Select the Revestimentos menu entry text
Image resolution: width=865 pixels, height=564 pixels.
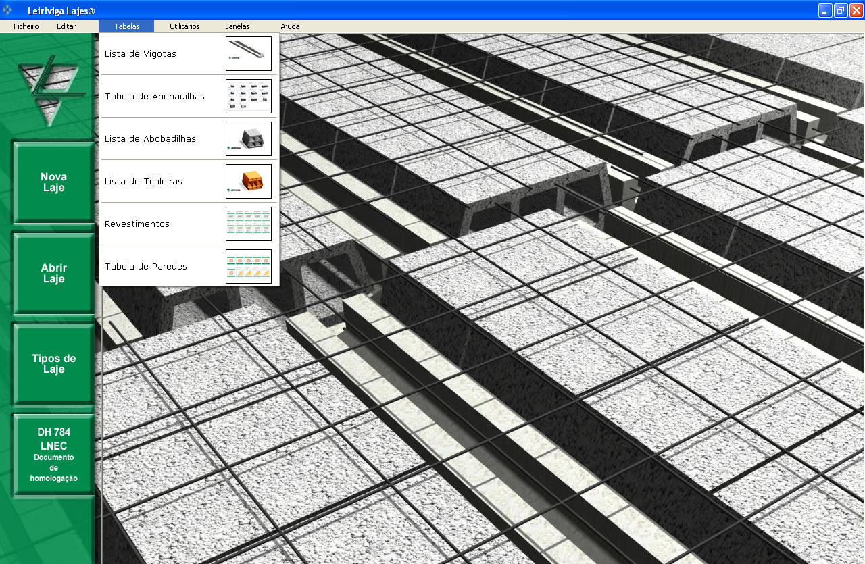(137, 224)
